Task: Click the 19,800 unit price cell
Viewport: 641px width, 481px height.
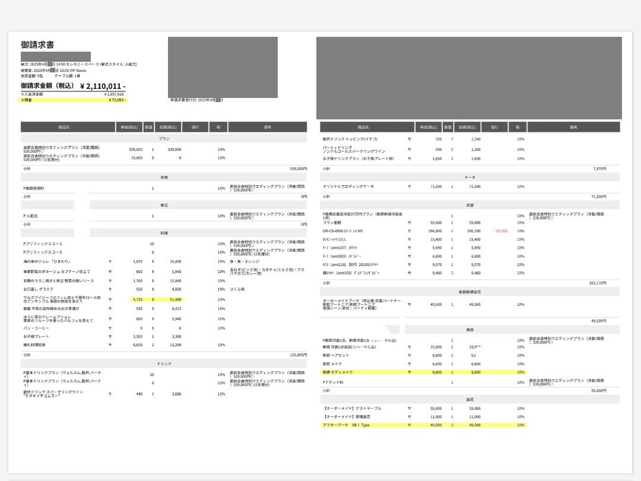Action: coord(137,158)
